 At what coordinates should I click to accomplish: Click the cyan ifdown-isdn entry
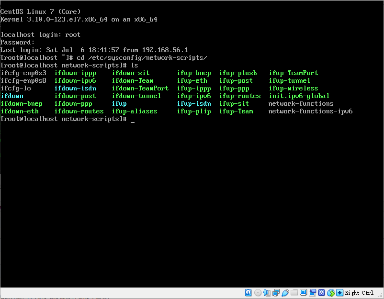(x=75, y=89)
